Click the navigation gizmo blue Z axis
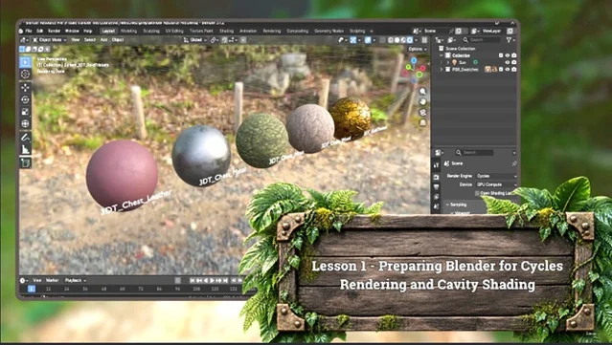 click(x=414, y=61)
